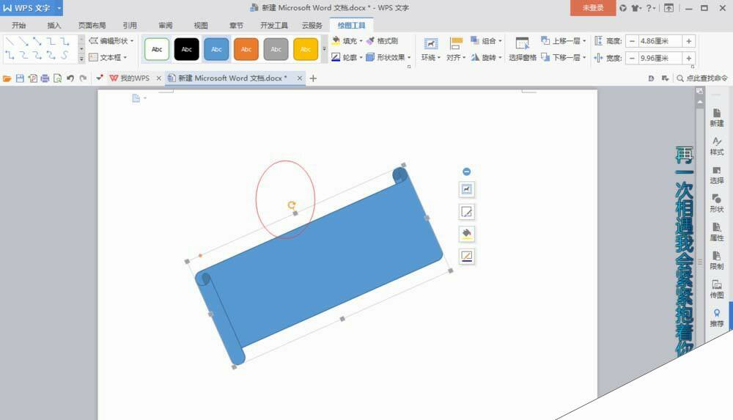Click the 未登录 login button

coord(593,8)
